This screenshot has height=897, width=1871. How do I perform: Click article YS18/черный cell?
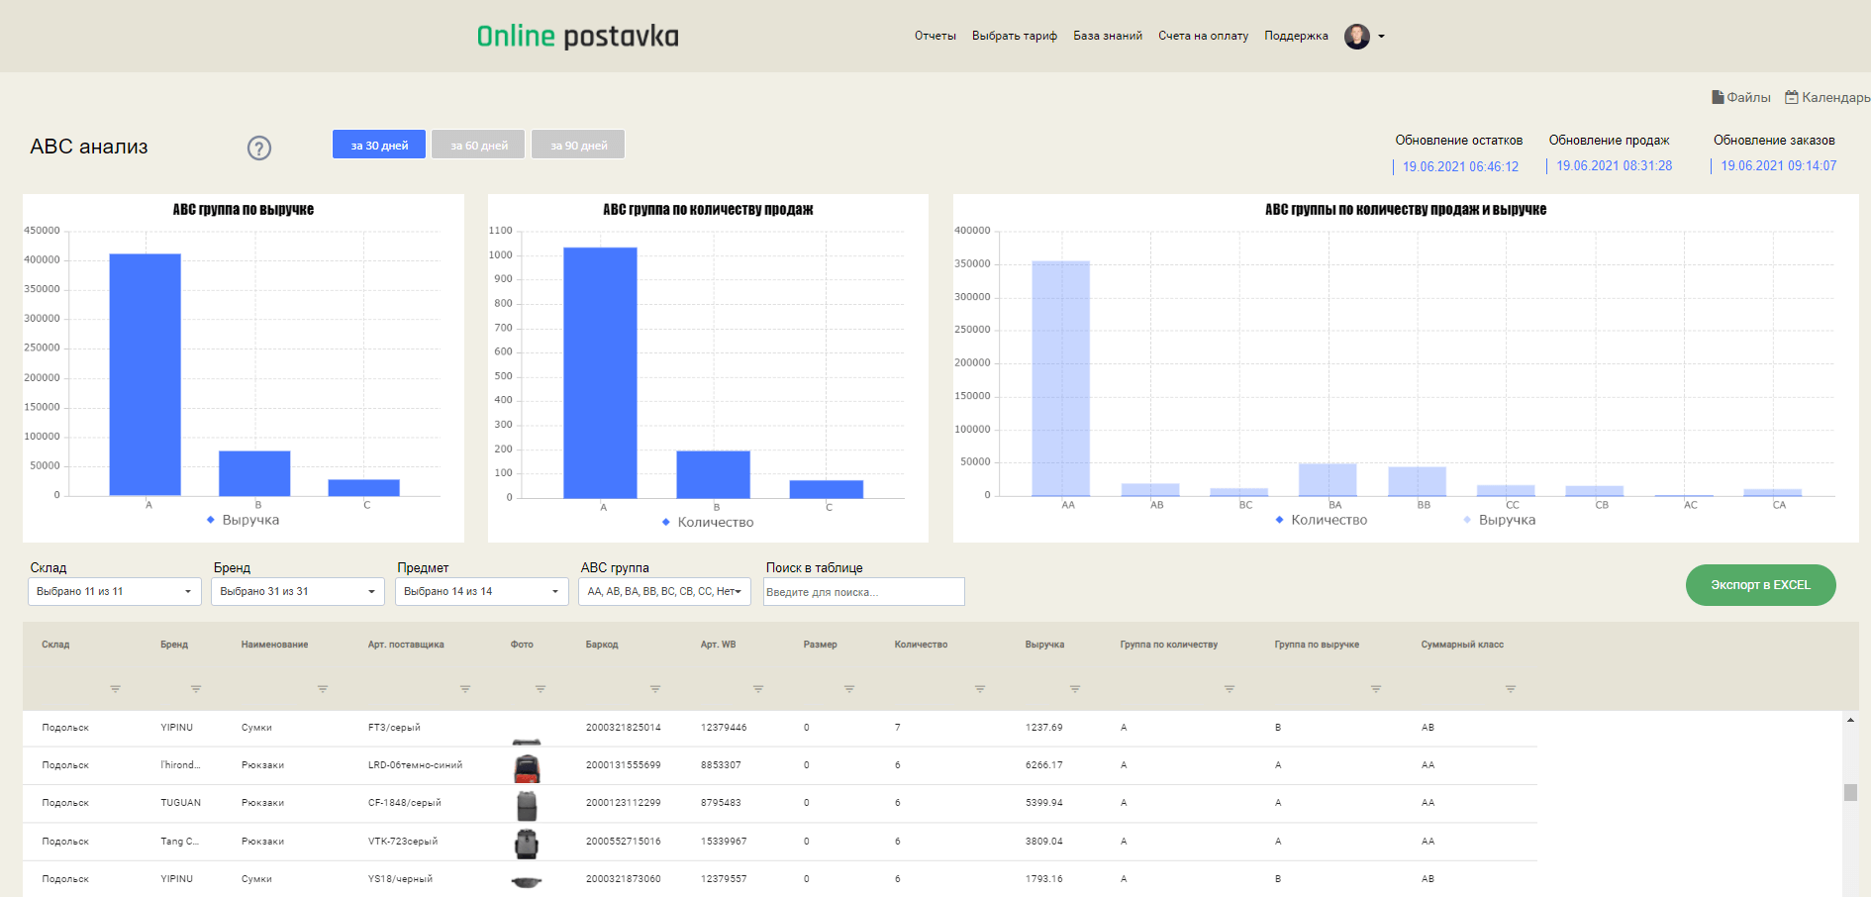pyautogui.click(x=400, y=879)
